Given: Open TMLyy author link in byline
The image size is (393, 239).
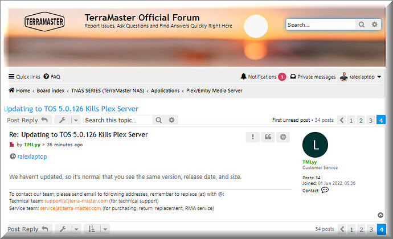Looking at the screenshot, I should 32,145.
